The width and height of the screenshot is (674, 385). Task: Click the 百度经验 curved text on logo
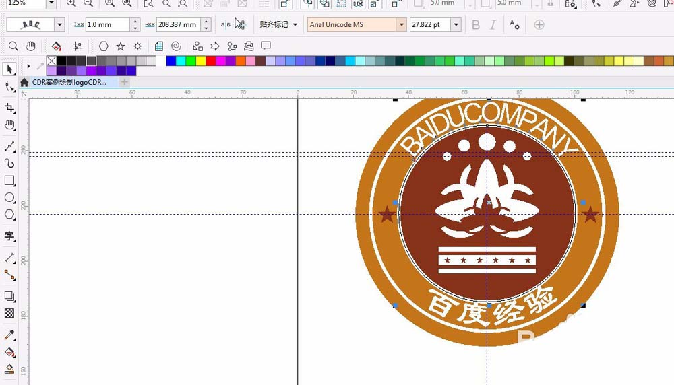(x=492, y=306)
